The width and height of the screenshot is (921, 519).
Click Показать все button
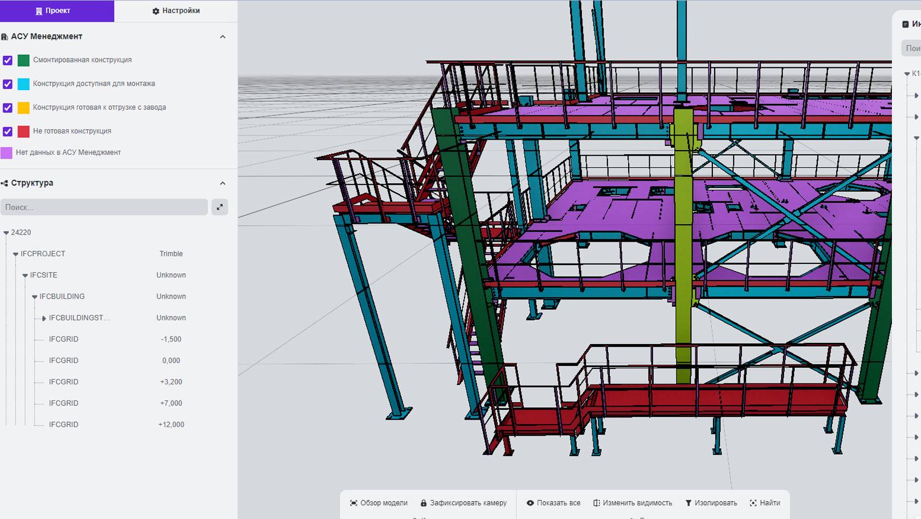coord(553,503)
